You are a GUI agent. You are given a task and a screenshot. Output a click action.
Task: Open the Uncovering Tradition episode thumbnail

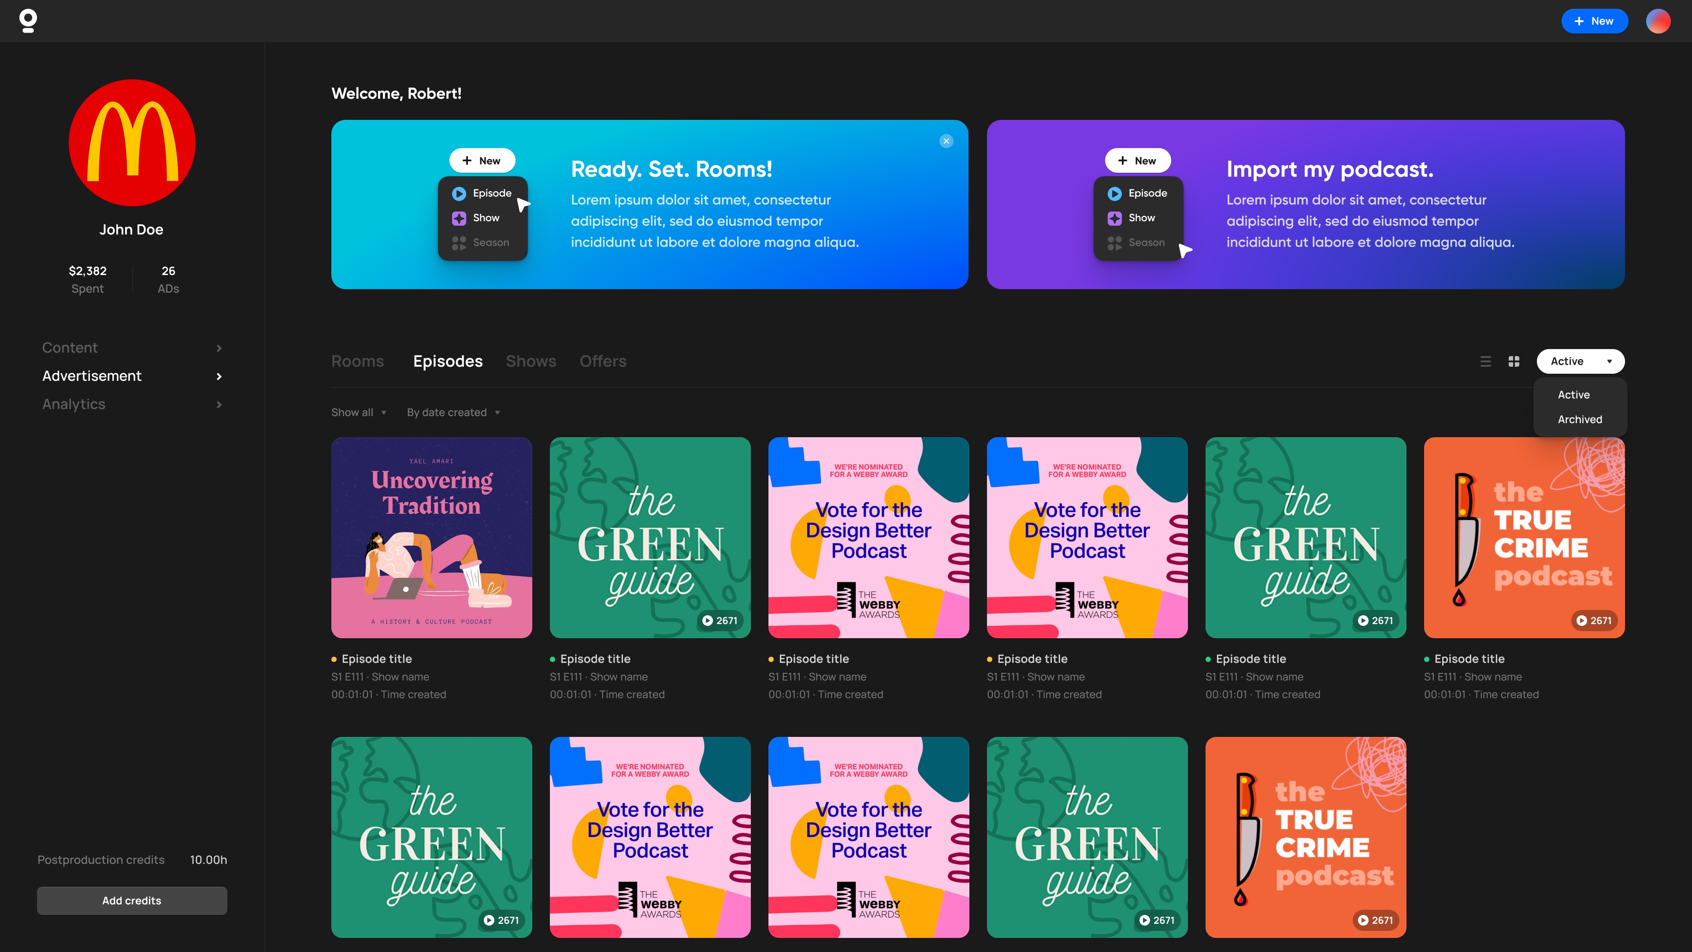click(431, 537)
